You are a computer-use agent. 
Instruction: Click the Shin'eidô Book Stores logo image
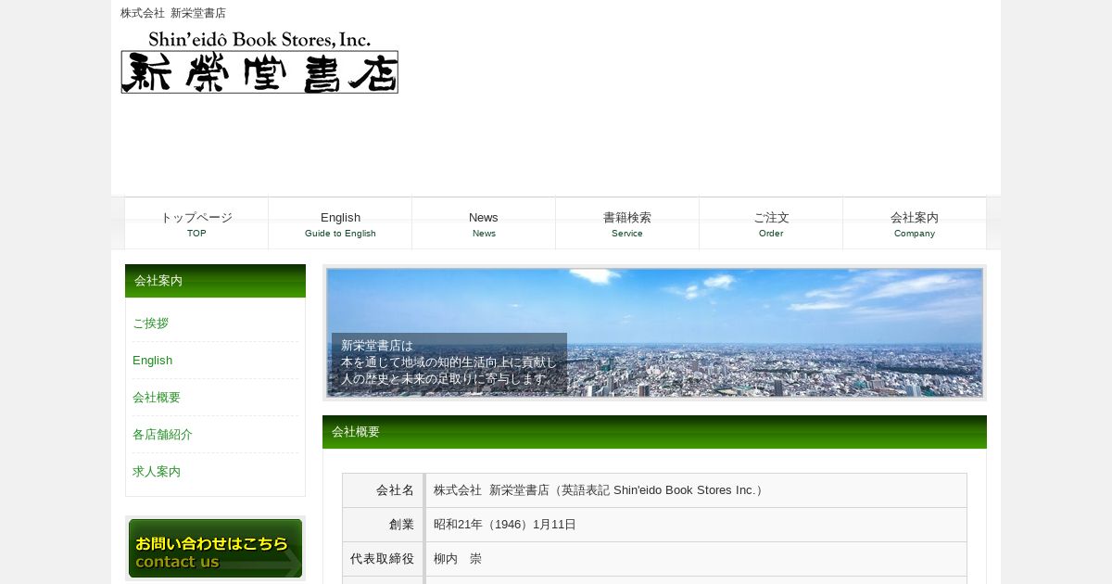click(x=259, y=61)
